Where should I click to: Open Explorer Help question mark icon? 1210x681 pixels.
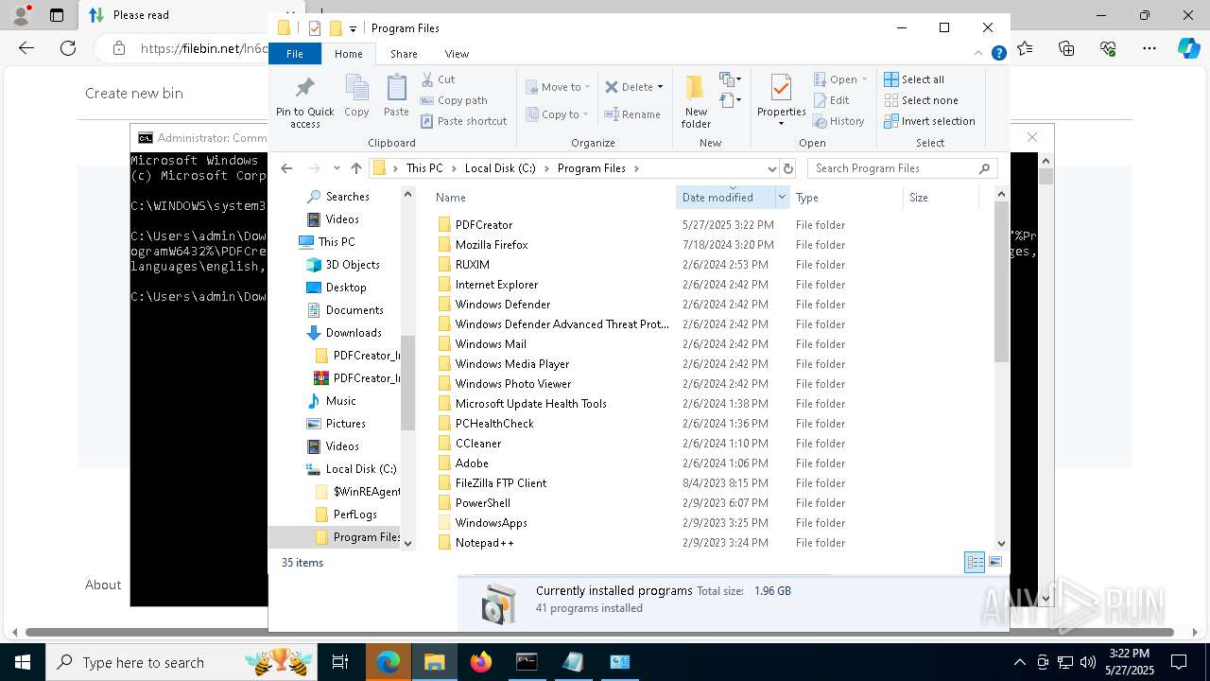998,54
